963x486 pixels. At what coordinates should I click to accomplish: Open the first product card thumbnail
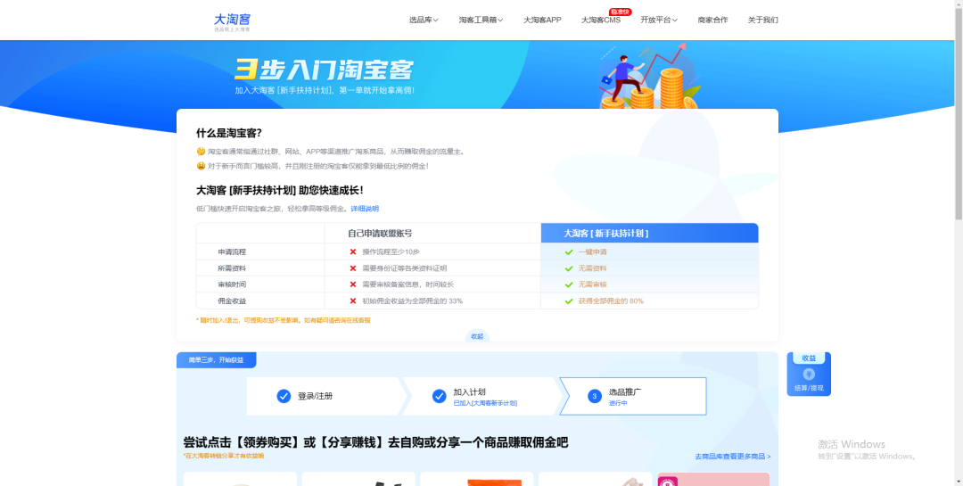pyautogui.click(x=240, y=479)
